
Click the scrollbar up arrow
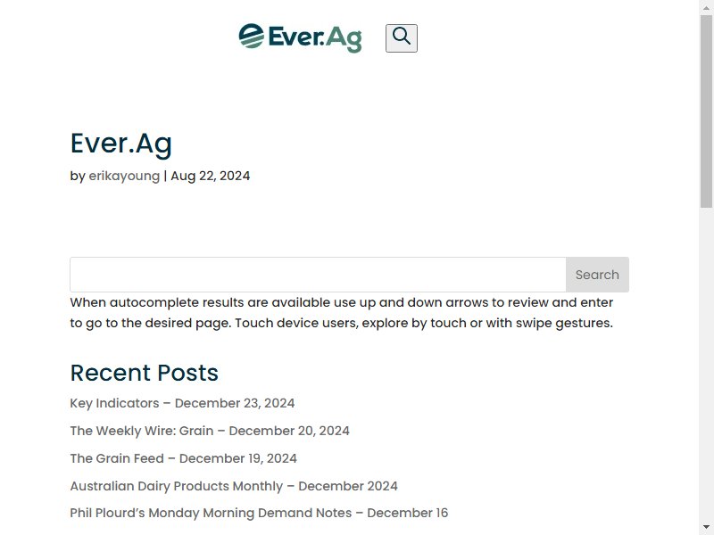[x=706, y=7]
